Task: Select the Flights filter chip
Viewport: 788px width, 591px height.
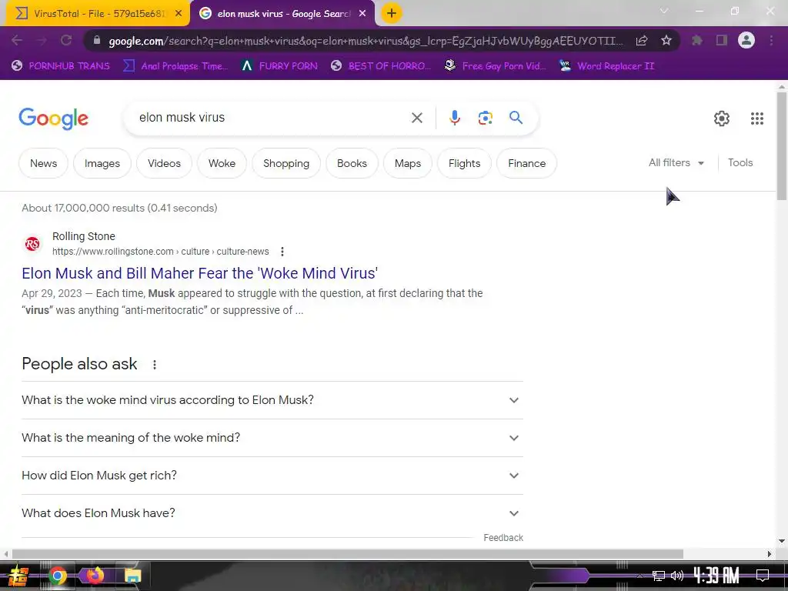Action: pyautogui.click(x=464, y=163)
